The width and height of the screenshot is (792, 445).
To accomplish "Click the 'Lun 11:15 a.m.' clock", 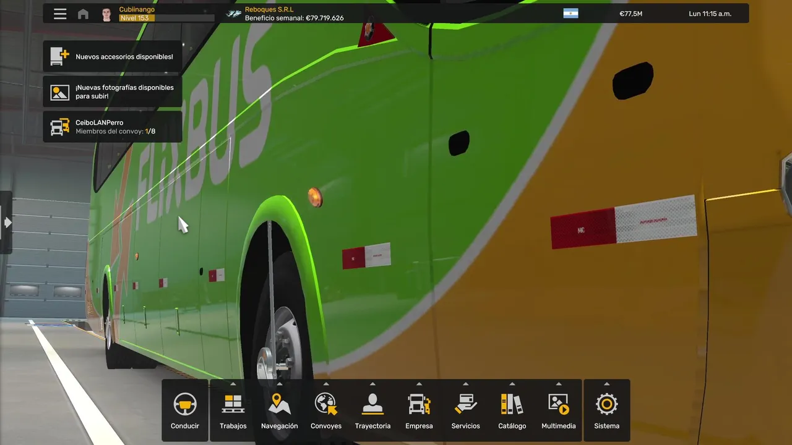I will click(x=710, y=14).
